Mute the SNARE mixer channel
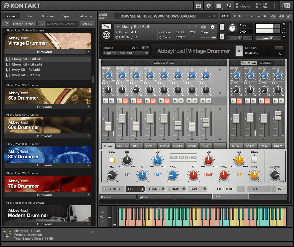294x247 pixels. pyautogui.click(x=125, y=101)
